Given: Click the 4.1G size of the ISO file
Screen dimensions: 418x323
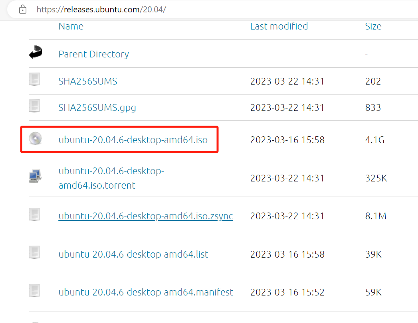Looking at the screenshot, I should 375,140.
